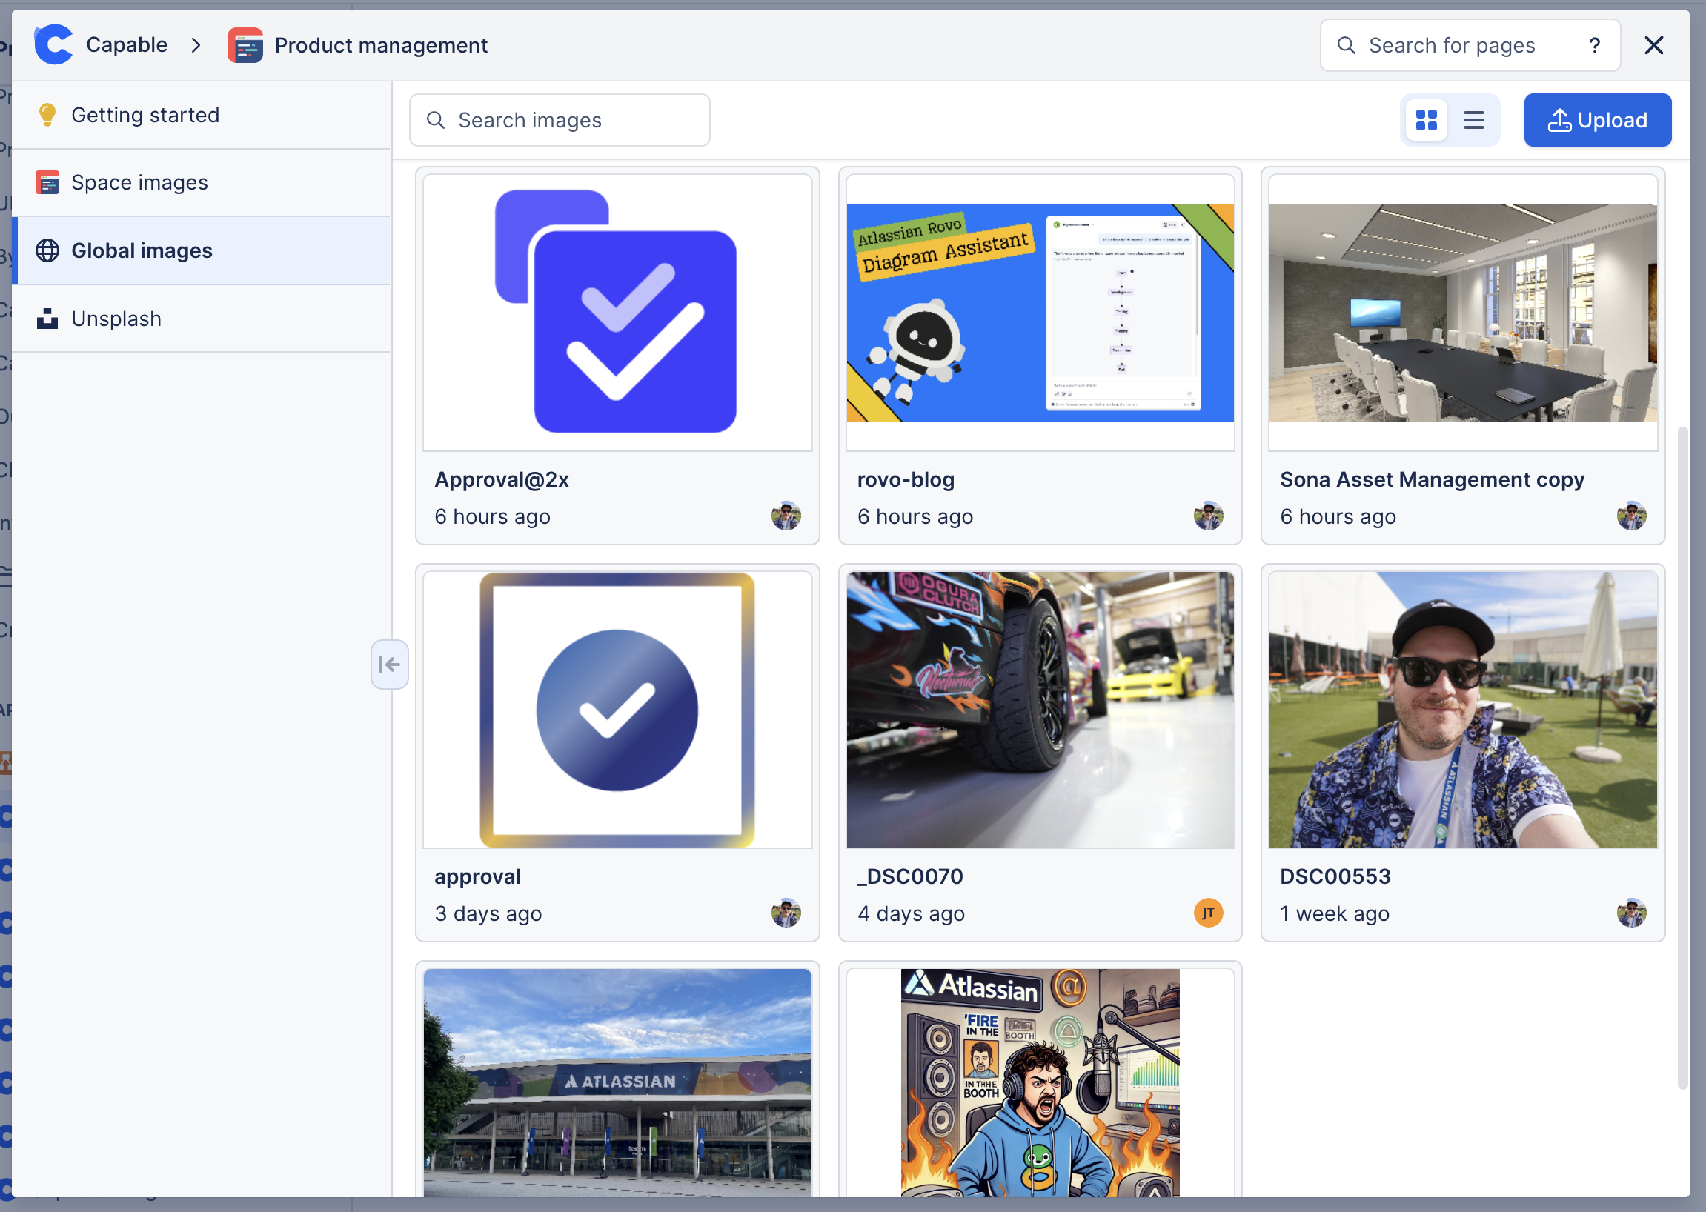Click the '1 week ago' timestamp
Image resolution: width=1706 pixels, height=1212 pixels.
(x=1334, y=913)
